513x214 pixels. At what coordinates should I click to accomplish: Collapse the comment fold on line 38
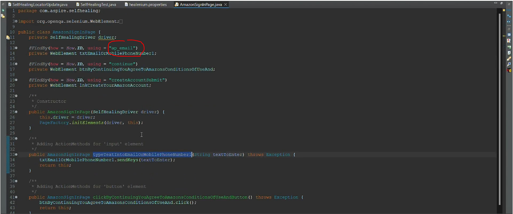pos(16,181)
